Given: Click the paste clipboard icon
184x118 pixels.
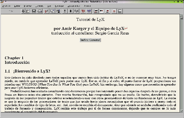Looking at the screenshot, I should pyautogui.click(x=58, y=11).
